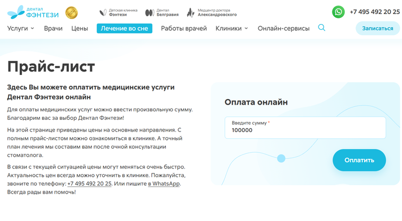
Task: Click the Дентал Фэнтези butterfly logo
Action: [33, 12]
